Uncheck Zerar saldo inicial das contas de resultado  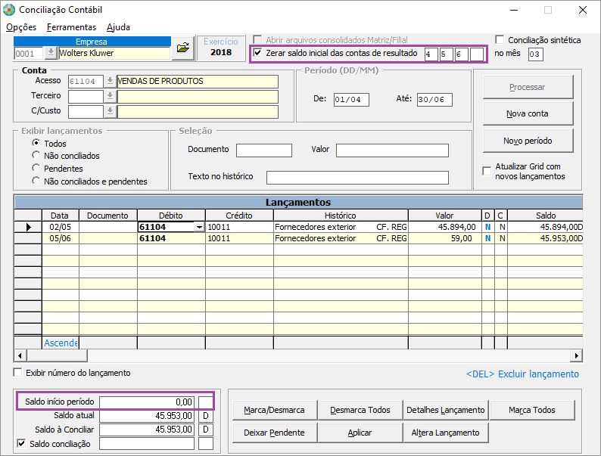click(258, 54)
